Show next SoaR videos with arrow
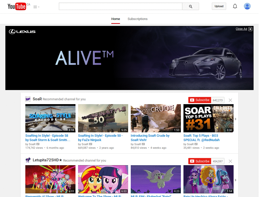This screenshot has width=262, height=197. pyautogui.click(x=235, y=119)
